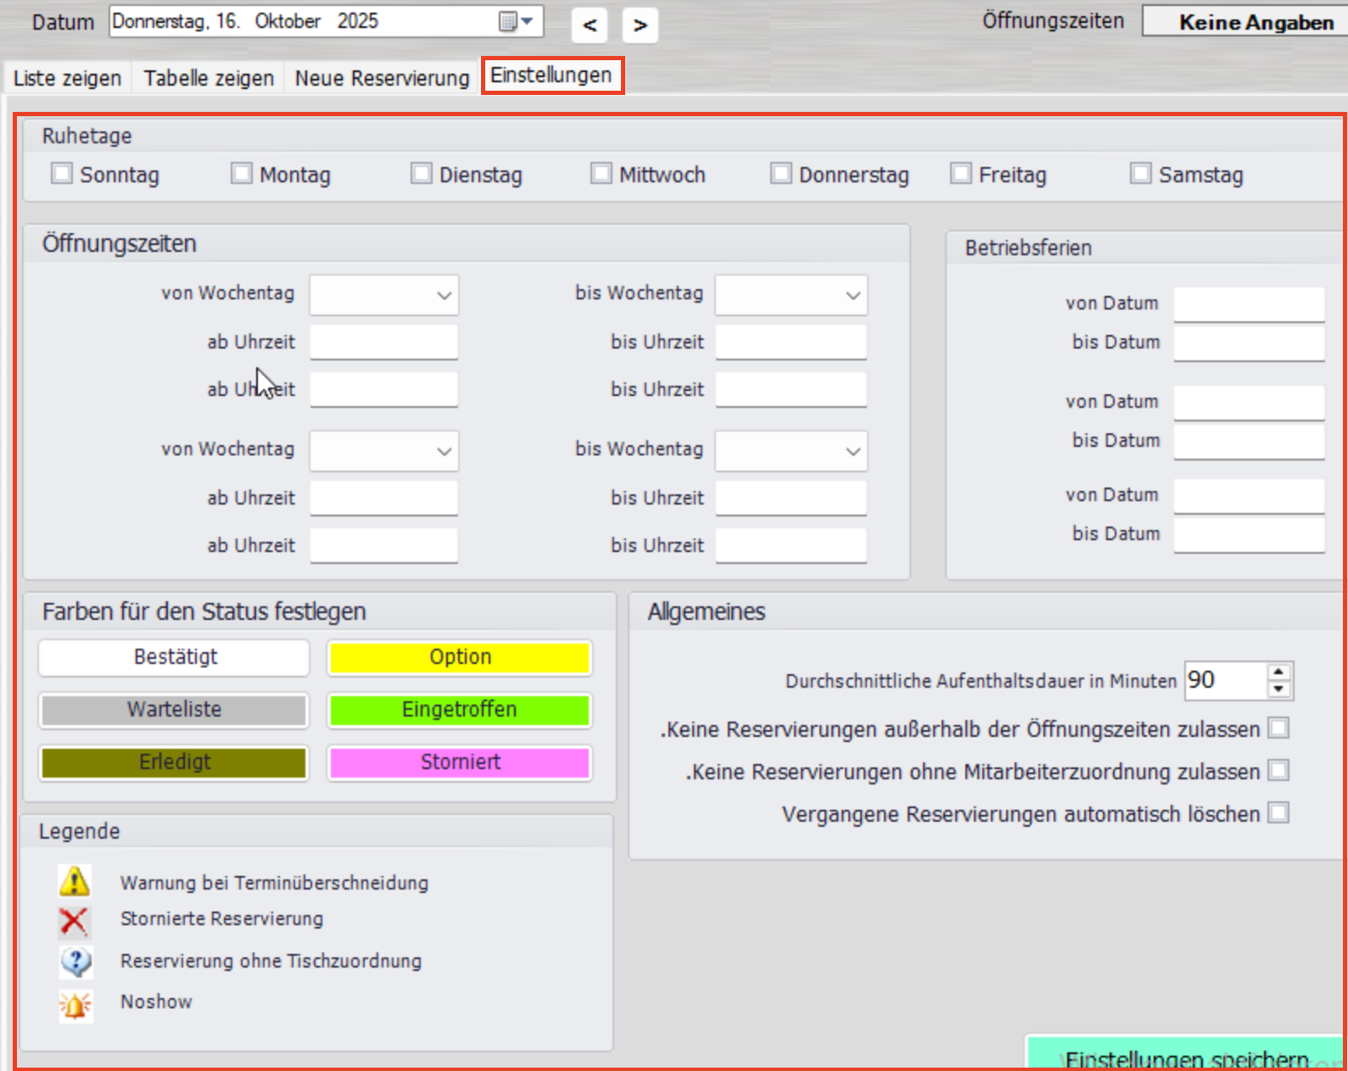Click the first Betriebsferien 'von Datum' field
The image size is (1348, 1071).
point(1249,304)
